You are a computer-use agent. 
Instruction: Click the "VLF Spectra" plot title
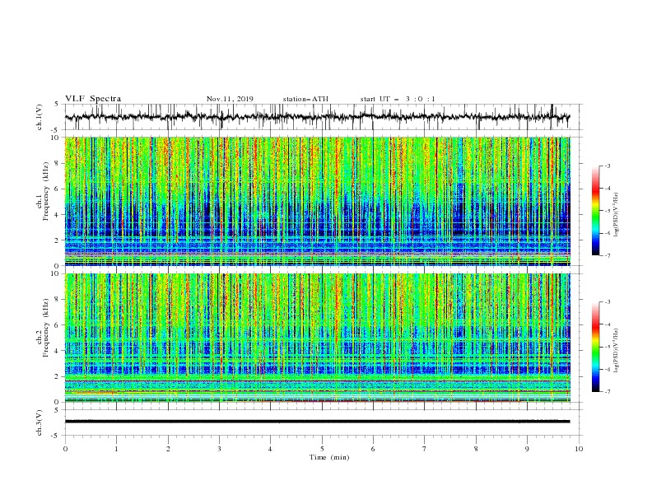pos(93,99)
